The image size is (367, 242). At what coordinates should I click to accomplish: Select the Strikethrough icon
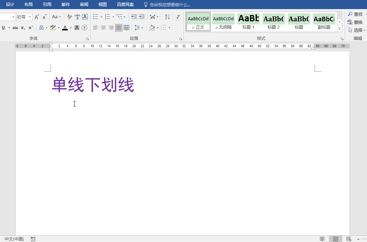[x=16, y=28]
